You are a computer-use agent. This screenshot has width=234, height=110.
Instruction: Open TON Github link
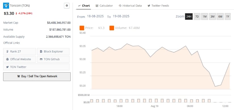(x=53, y=59)
